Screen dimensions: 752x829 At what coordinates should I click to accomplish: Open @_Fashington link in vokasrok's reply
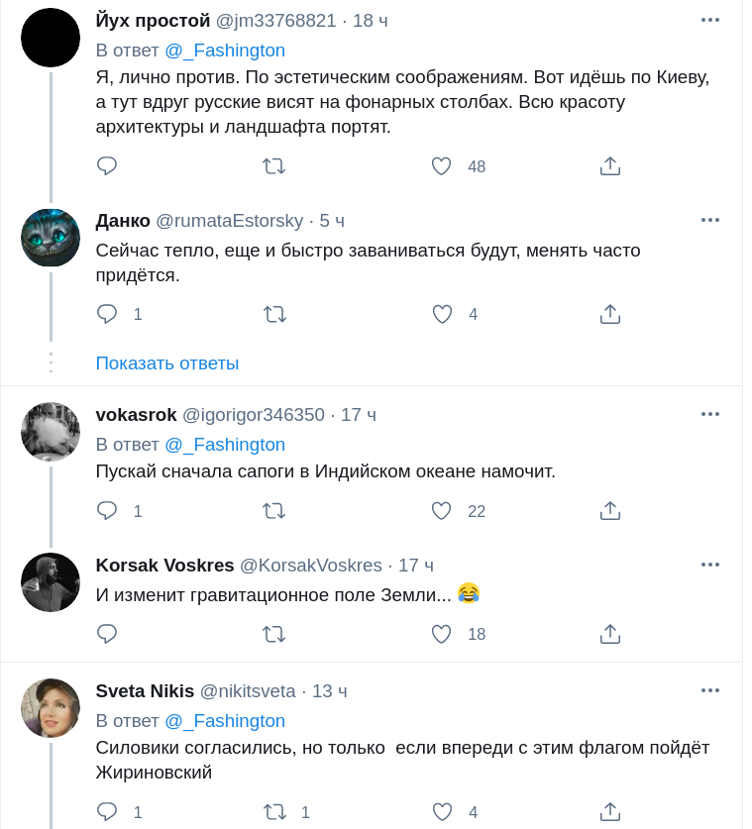(225, 445)
